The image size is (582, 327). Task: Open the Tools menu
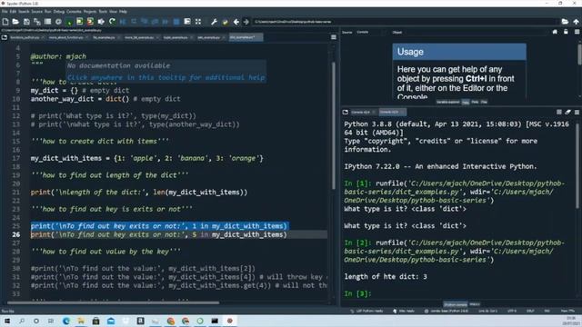[103, 12]
